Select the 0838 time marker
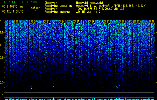This screenshot has height=100, width=157. point(122,21)
